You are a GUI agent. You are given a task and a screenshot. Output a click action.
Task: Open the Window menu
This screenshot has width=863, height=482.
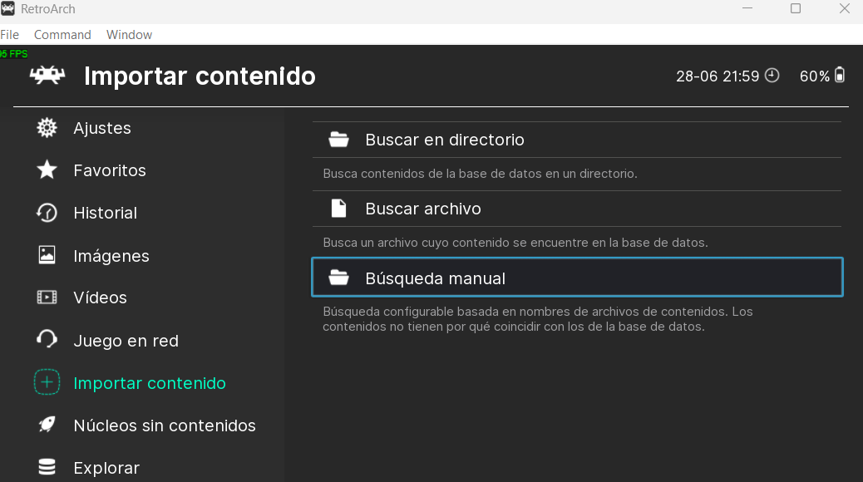130,35
